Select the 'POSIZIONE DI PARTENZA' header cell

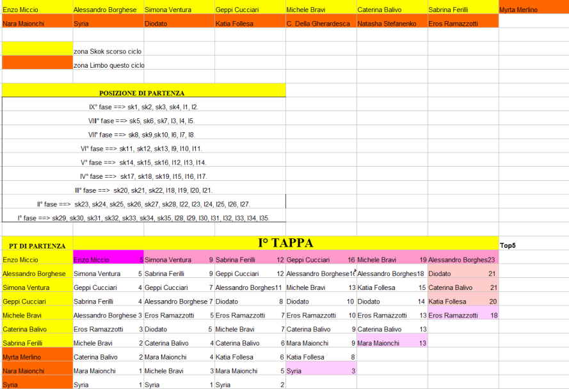(143, 92)
